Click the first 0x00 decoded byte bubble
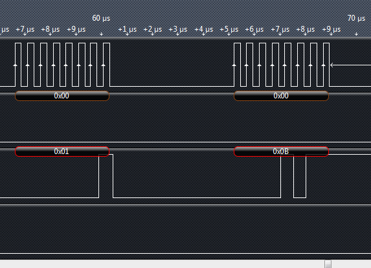The width and height of the screenshot is (371, 268). [x=62, y=96]
